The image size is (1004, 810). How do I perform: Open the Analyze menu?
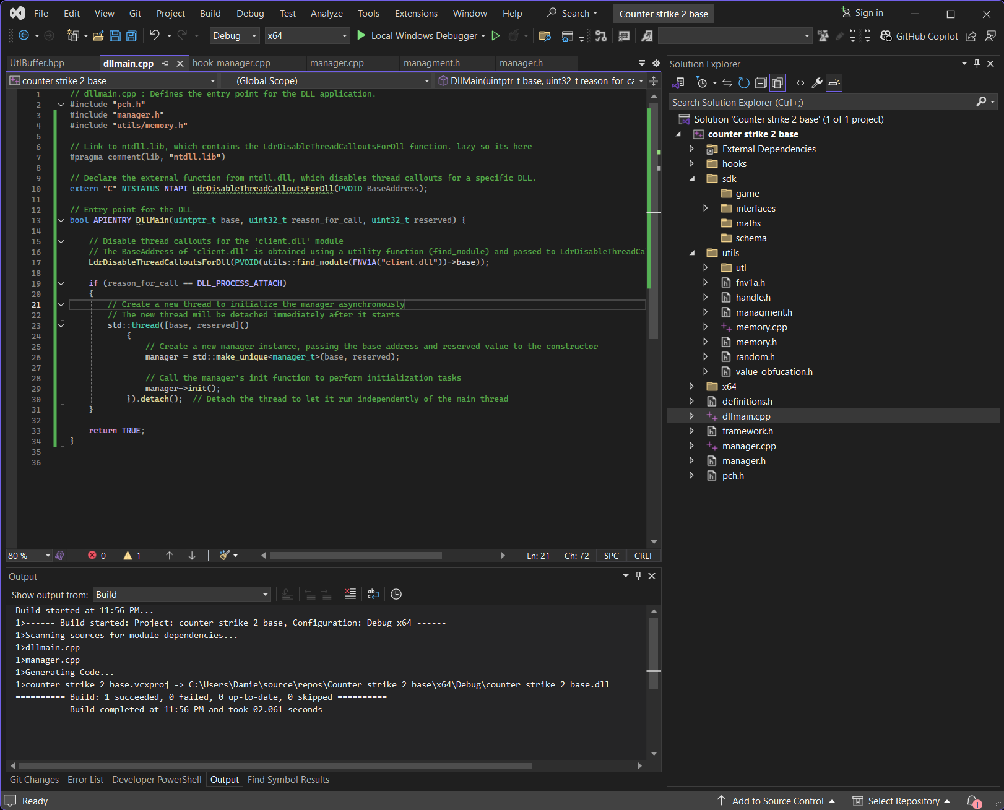327,14
